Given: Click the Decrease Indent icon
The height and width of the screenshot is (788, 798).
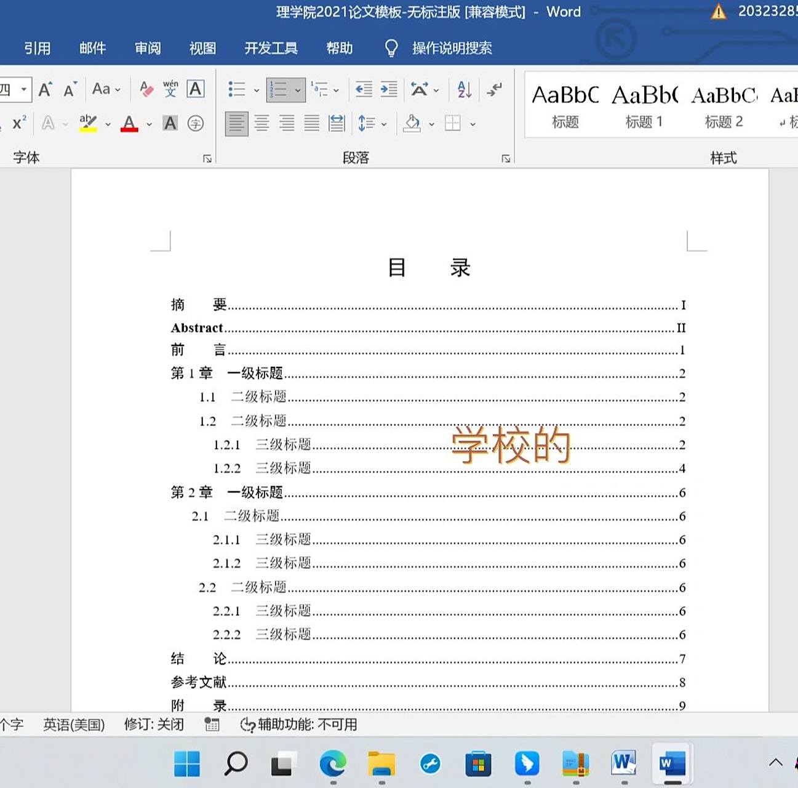Looking at the screenshot, I should tap(362, 89).
